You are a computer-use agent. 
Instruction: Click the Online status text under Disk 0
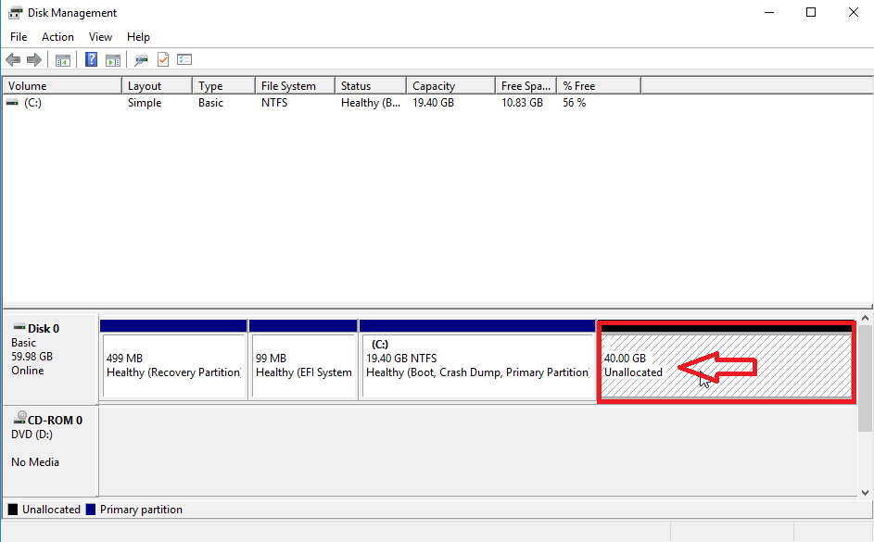coord(27,371)
